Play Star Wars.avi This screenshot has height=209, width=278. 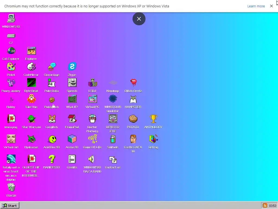31,119
